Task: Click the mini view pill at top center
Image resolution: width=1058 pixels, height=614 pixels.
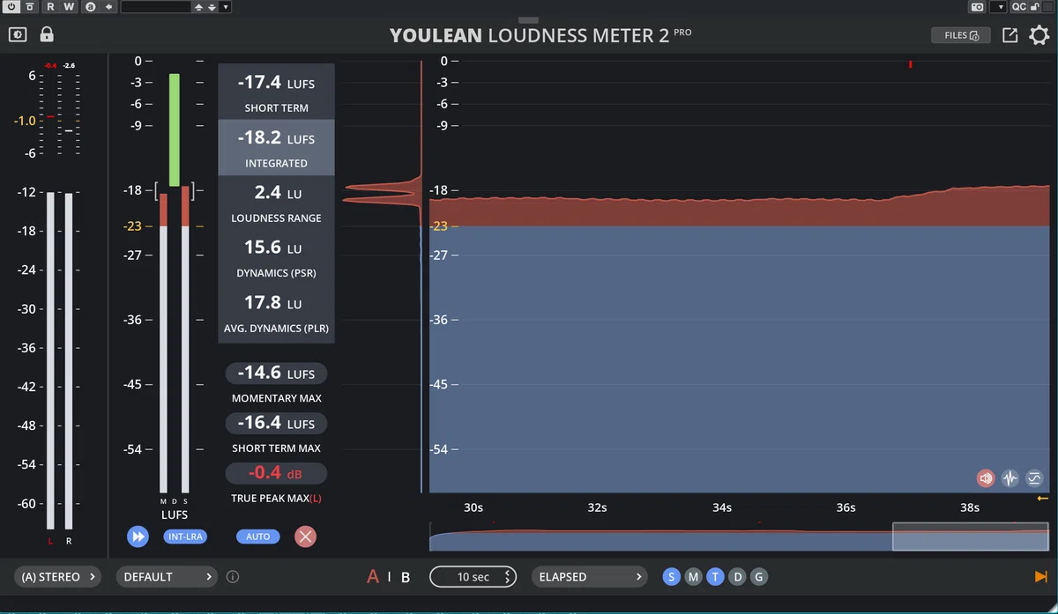Action: (x=528, y=19)
